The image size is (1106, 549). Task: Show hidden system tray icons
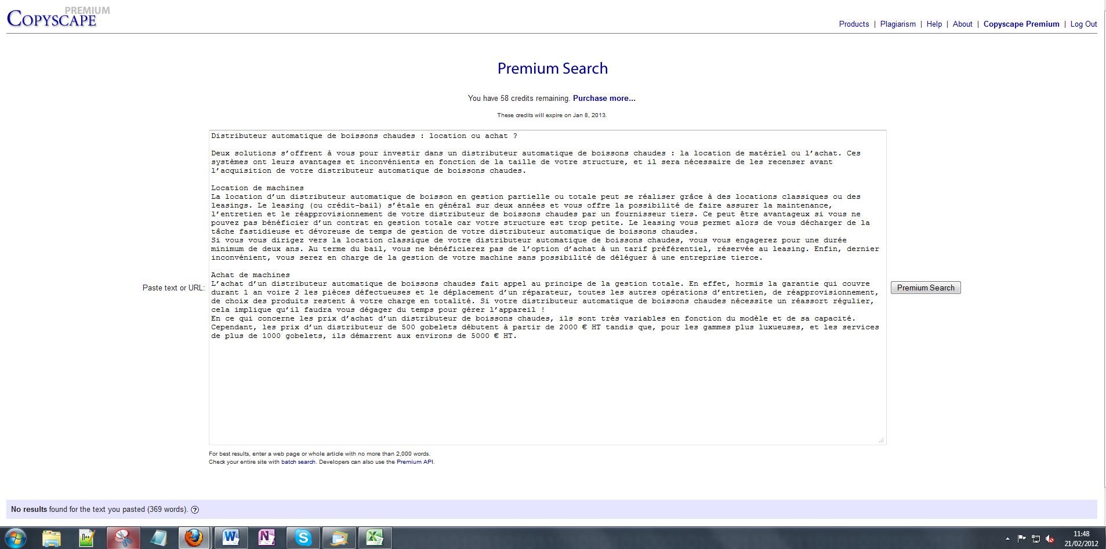tap(1007, 539)
